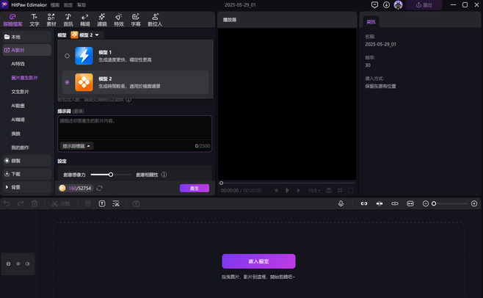Screen dimensions: 483x298
Task: Click the 匯入檔案 import files button
Action: coord(258,261)
